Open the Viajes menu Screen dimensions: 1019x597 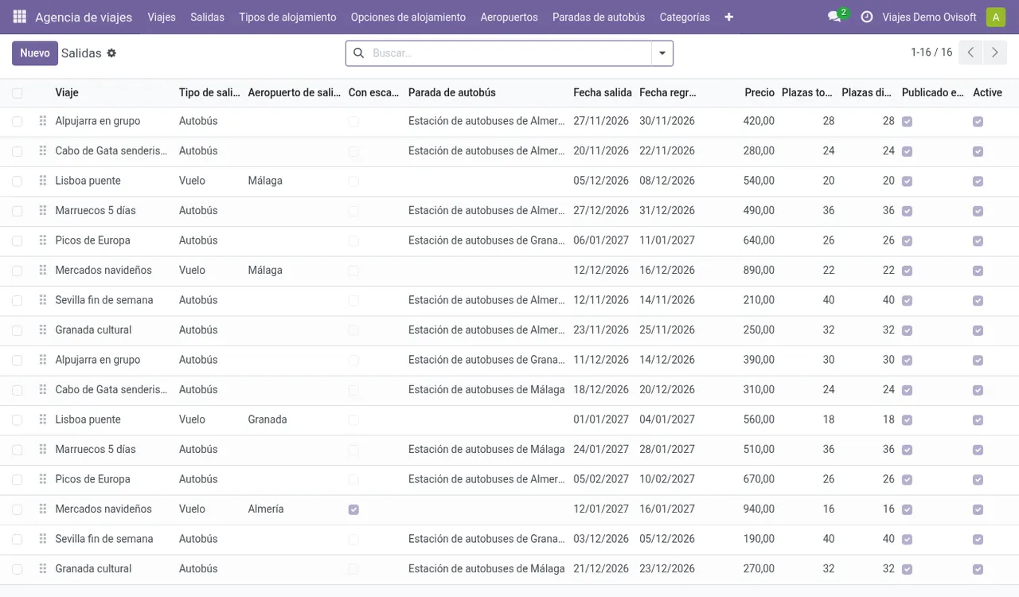162,17
